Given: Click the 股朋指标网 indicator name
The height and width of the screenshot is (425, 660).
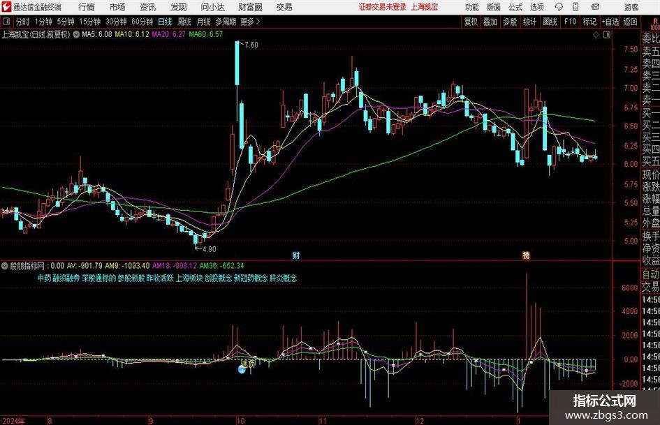Looking at the screenshot, I should click(27, 266).
